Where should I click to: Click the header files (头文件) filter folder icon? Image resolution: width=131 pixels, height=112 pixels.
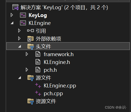(x=31, y=47)
